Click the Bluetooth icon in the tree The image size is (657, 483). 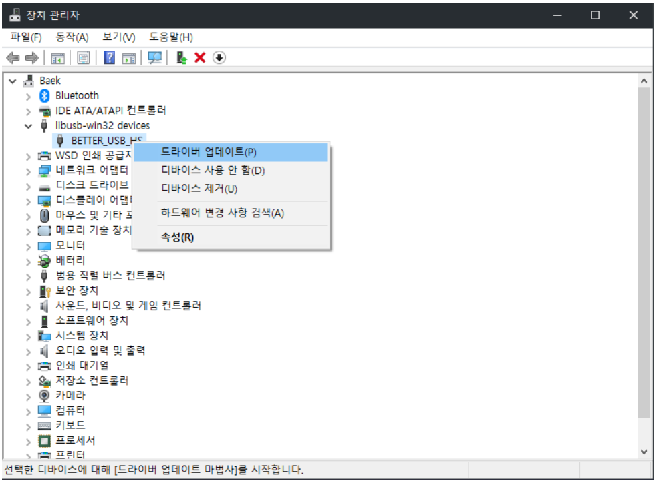[x=44, y=96]
